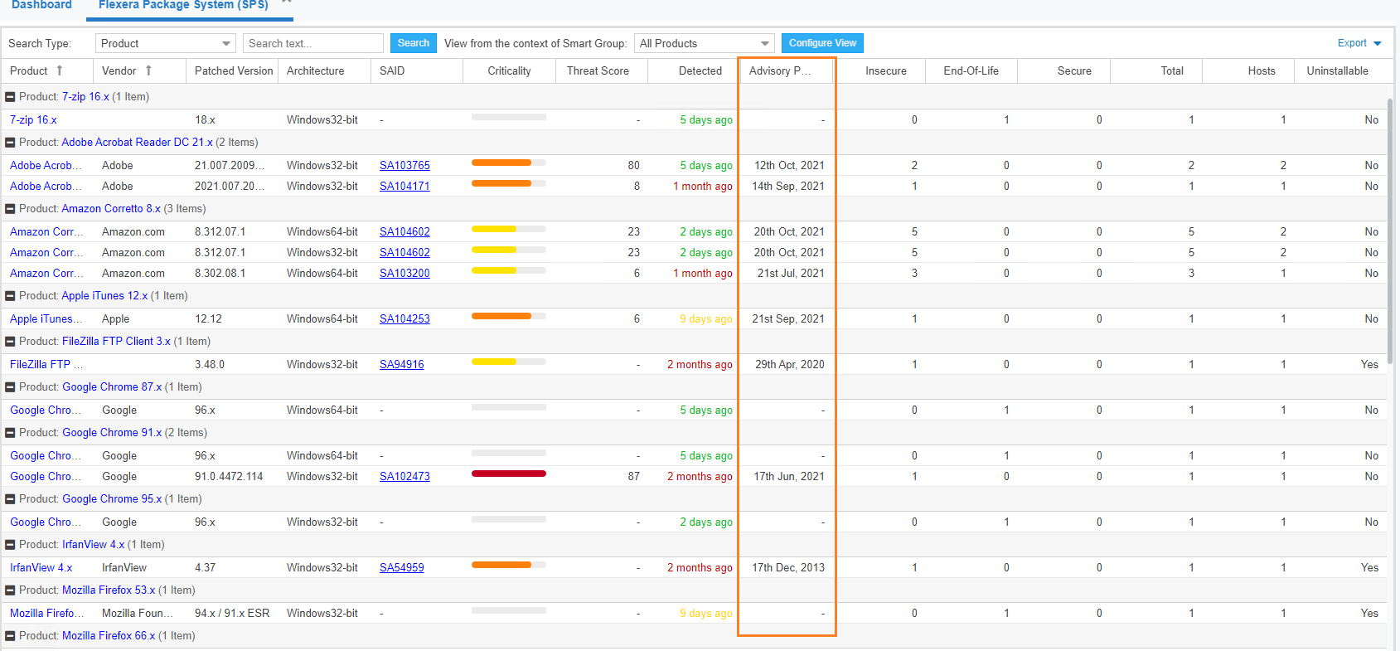Click the Search button
The width and height of the screenshot is (1400, 651).
[x=413, y=43]
